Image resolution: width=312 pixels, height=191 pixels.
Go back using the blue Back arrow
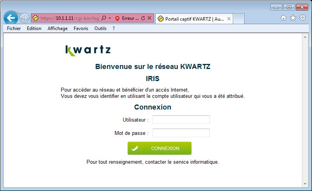tap(11, 18)
